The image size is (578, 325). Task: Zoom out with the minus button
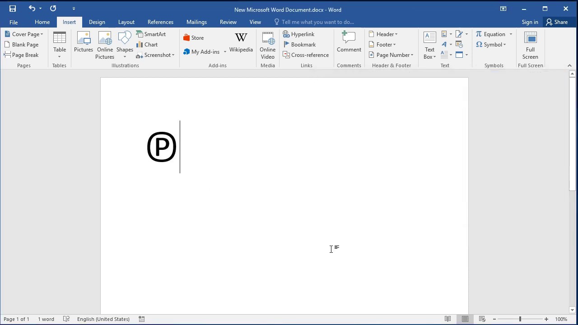(x=494, y=319)
